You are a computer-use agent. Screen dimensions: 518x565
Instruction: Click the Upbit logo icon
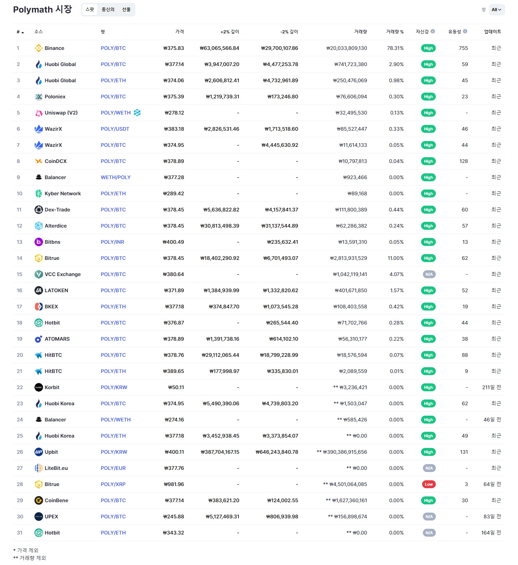click(x=38, y=452)
